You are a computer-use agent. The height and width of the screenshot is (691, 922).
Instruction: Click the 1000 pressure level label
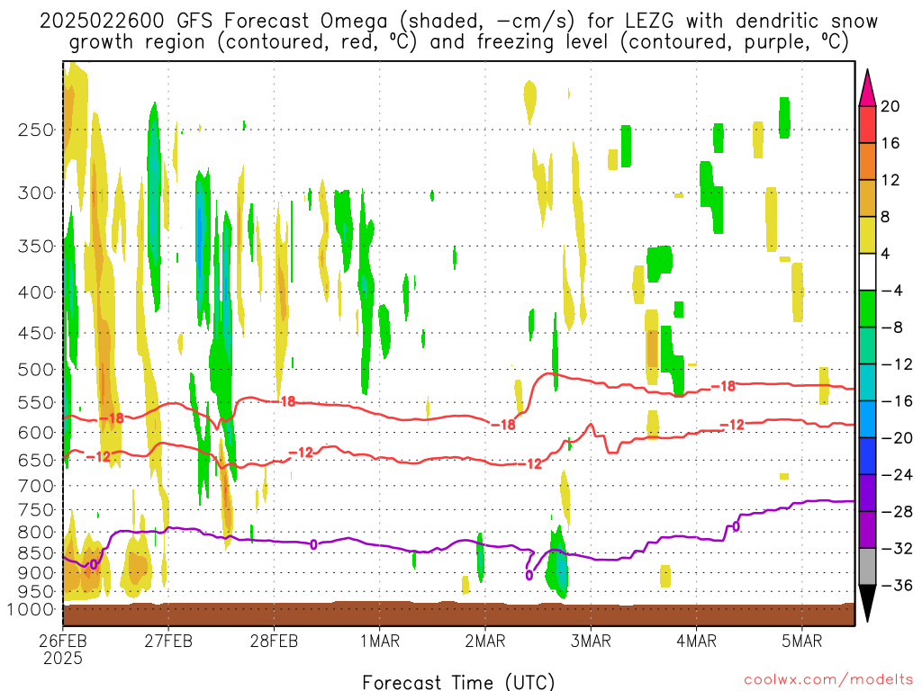(x=31, y=610)
